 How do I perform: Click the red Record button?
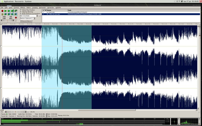pos(16,18)
